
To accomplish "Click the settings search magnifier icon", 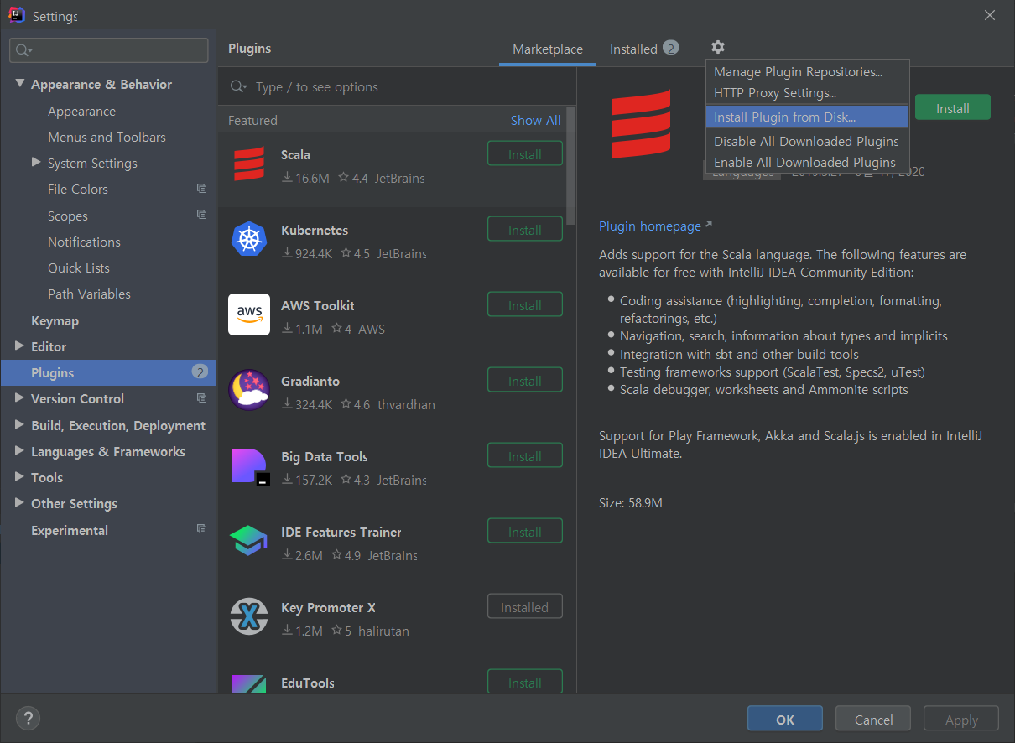I will click(x=23, y=50).
